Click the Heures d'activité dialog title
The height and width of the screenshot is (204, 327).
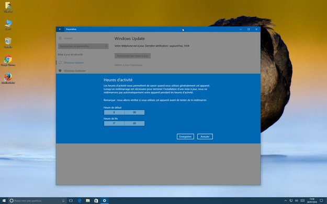(x=118, y=80)
